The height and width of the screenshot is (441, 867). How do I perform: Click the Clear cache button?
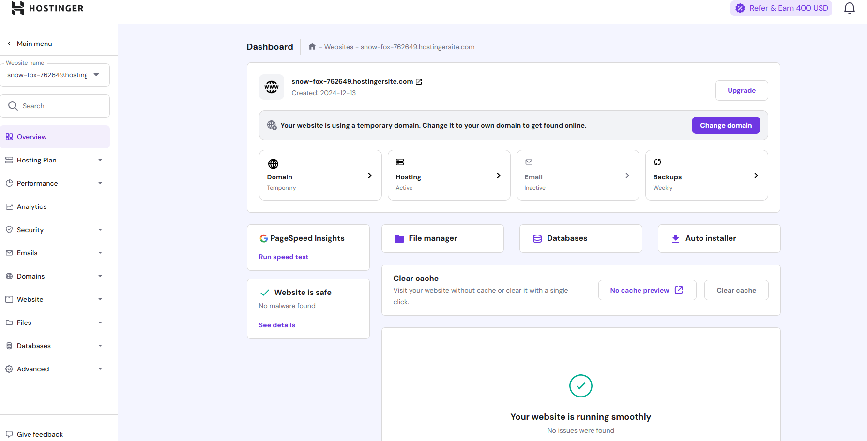(736, 290)
